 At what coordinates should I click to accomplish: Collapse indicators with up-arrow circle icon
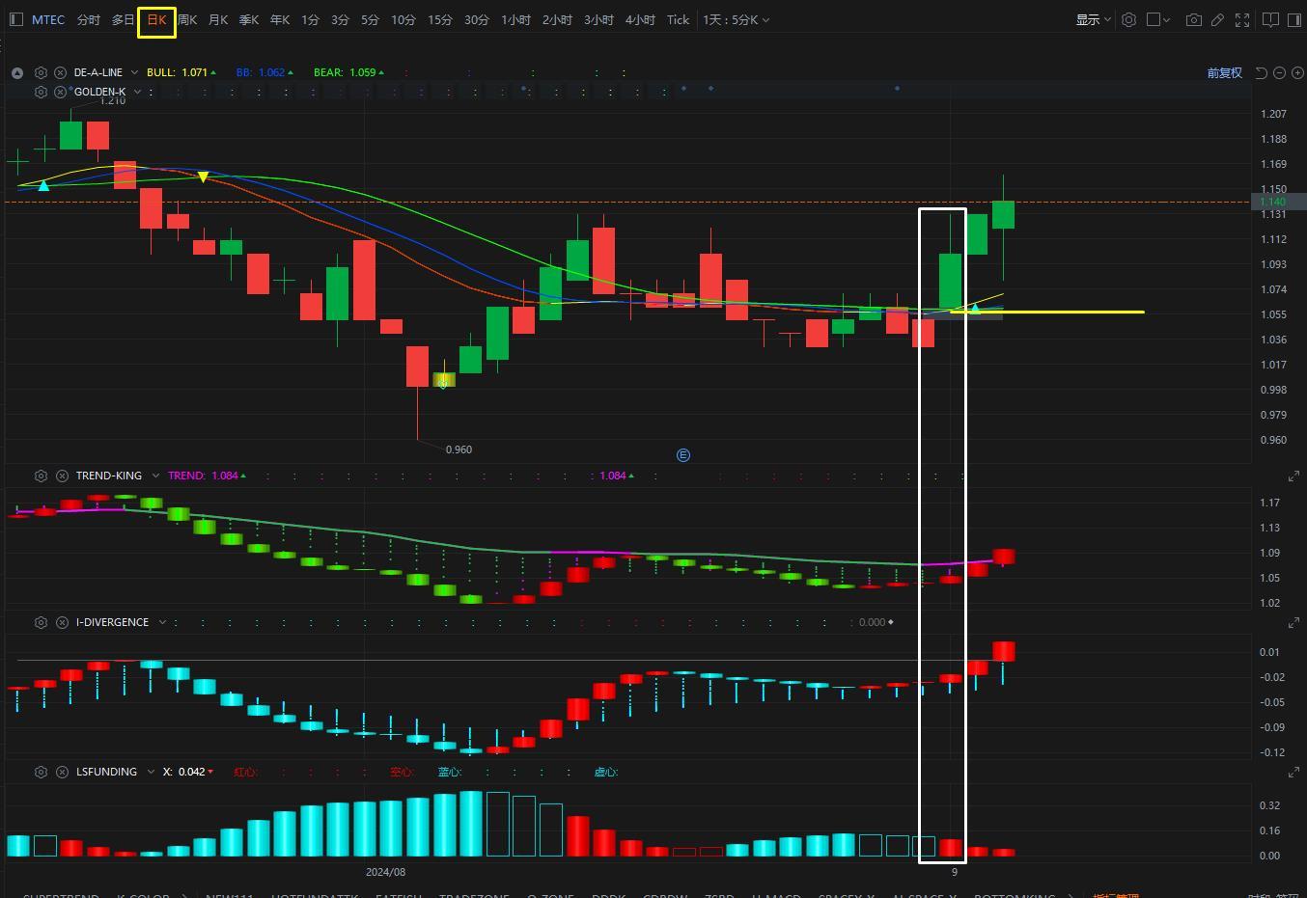(x=17, y=72)
